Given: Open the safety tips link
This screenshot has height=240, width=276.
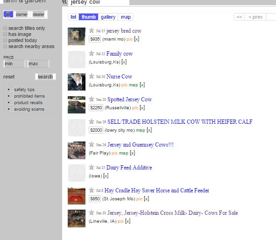Looking at the screenshot, I should [x=24, y=90].
